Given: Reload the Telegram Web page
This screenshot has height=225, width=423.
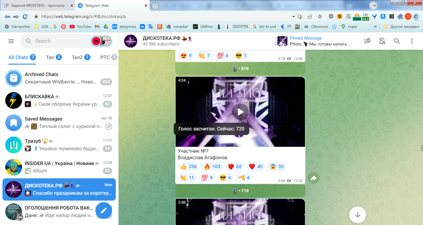Looking at the screenshot, I should 25,17.
